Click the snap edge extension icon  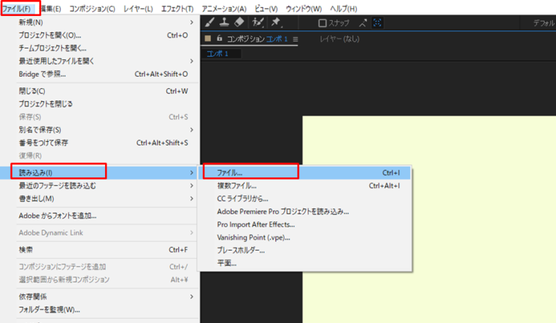point(362,23)
